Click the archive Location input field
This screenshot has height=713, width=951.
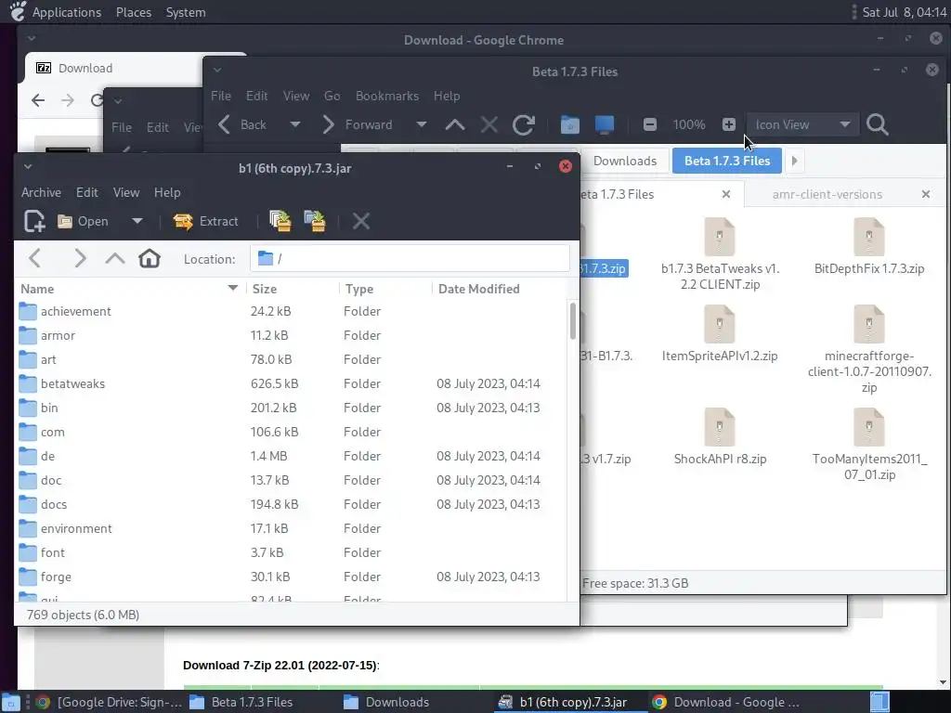pyautogui.click(x=410, y=258)
